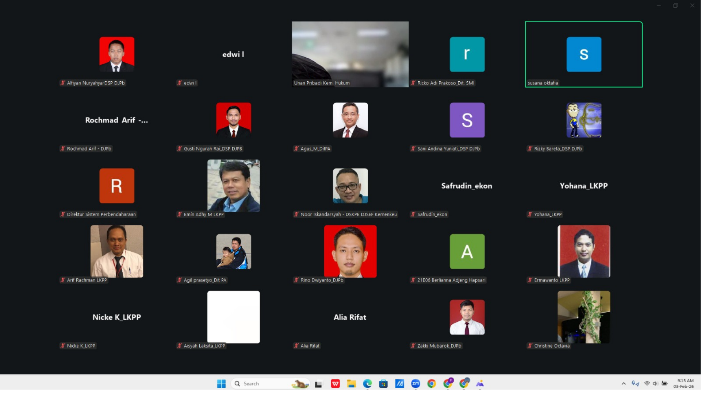This screenshot has width=701, height=394.
Task: Click Unan Pribadi Kem. Hukum video feed
Action: point(350,54)
